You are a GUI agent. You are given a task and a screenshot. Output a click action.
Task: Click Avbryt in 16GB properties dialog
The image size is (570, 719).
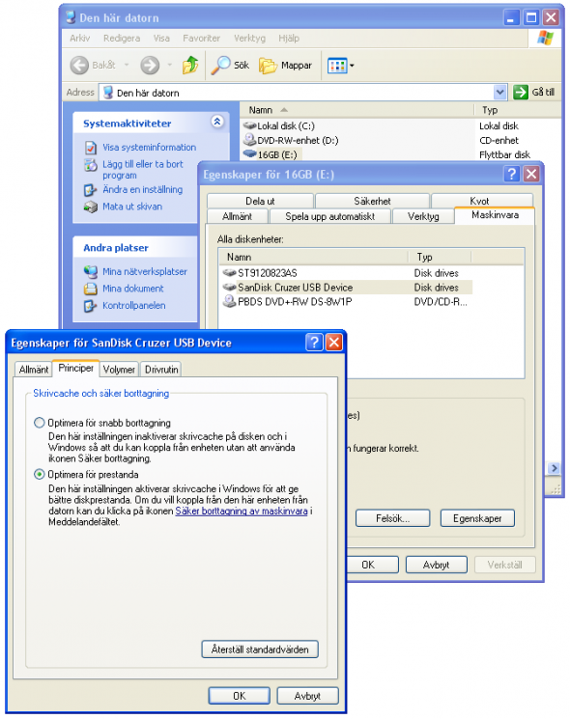tap(436, 565)
